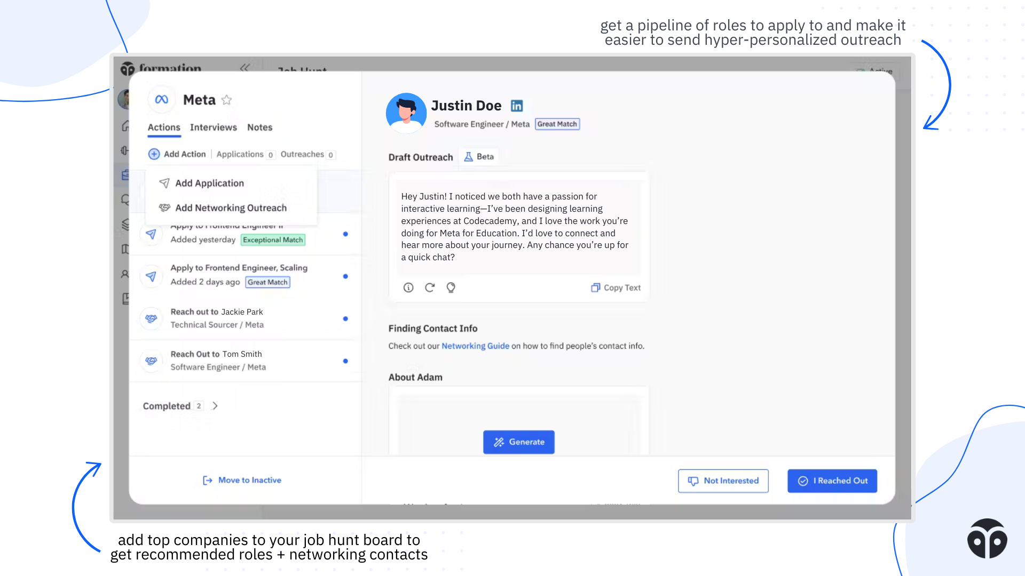The image size is (1025, 576).
Task: Star the Meta company as favorite
Action: (226, 100)
